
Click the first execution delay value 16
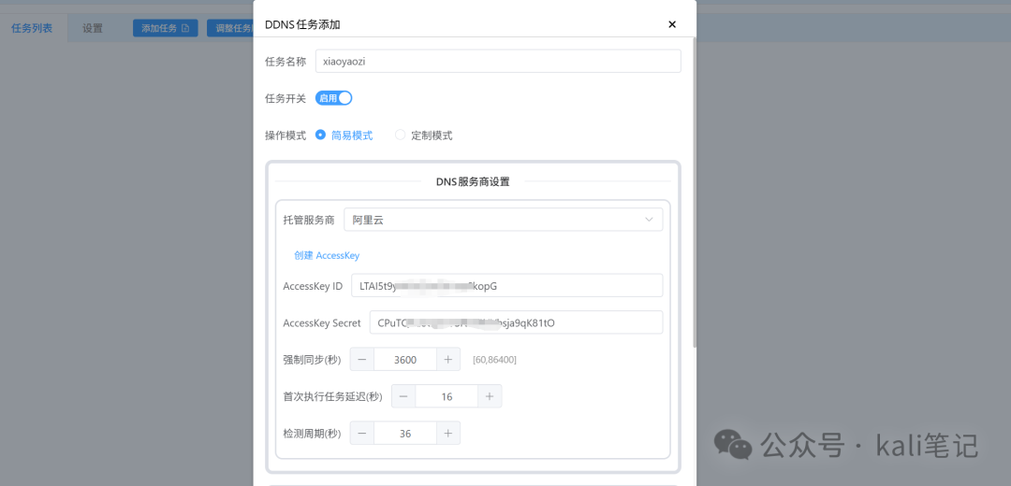[x=447, y=396]
